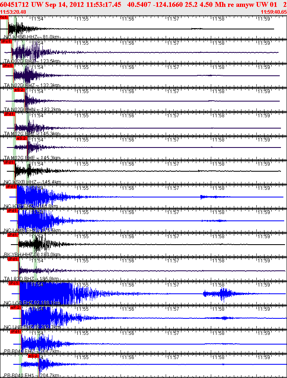Click the TA.O02D.BHZ 123.5km station label
This screenshot has width=287, height=378.
tap(32, 61)
